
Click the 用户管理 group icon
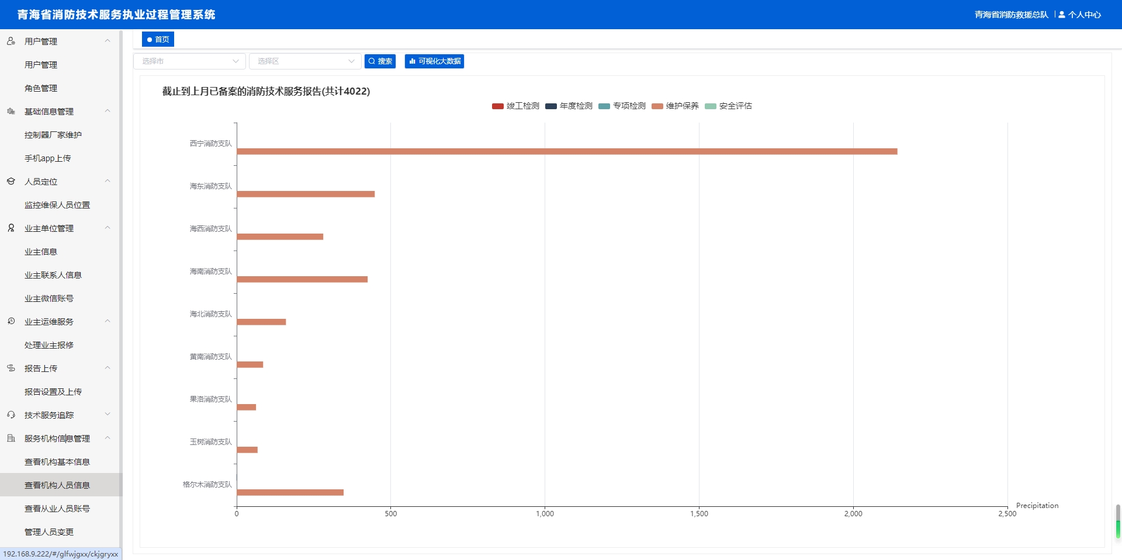tap(11, 41)
